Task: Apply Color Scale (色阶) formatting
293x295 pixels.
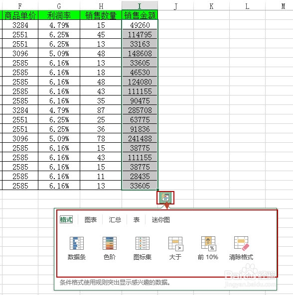Action: (x=110, y=248)
